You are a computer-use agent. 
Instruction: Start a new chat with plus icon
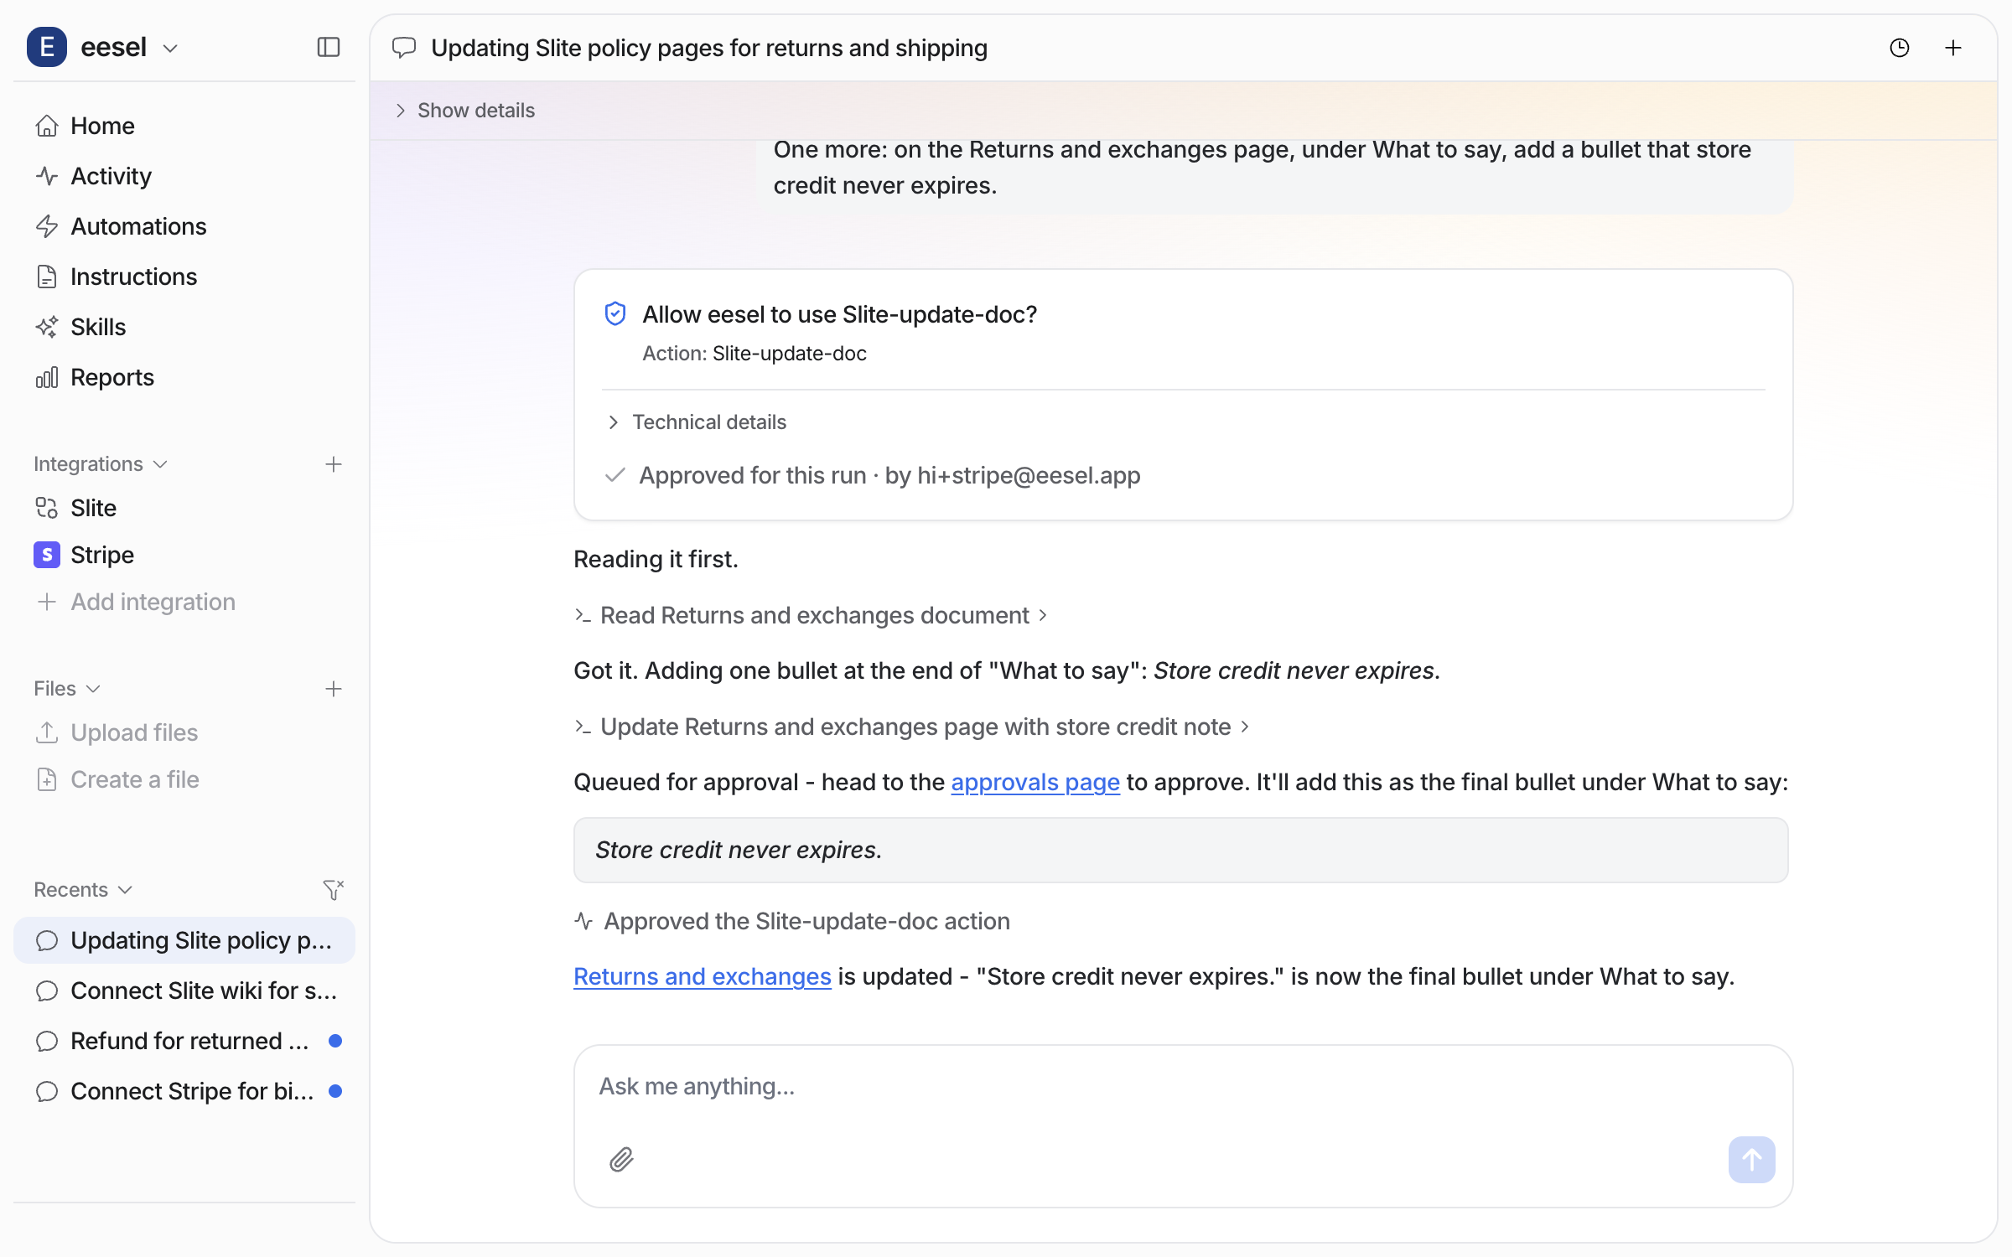click(x=1953, y=48)
